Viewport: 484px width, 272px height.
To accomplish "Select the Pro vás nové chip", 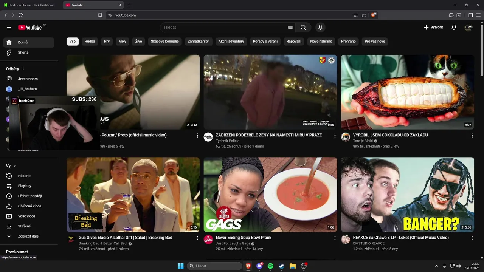I will pyautogui.click(x=375, y=41).
